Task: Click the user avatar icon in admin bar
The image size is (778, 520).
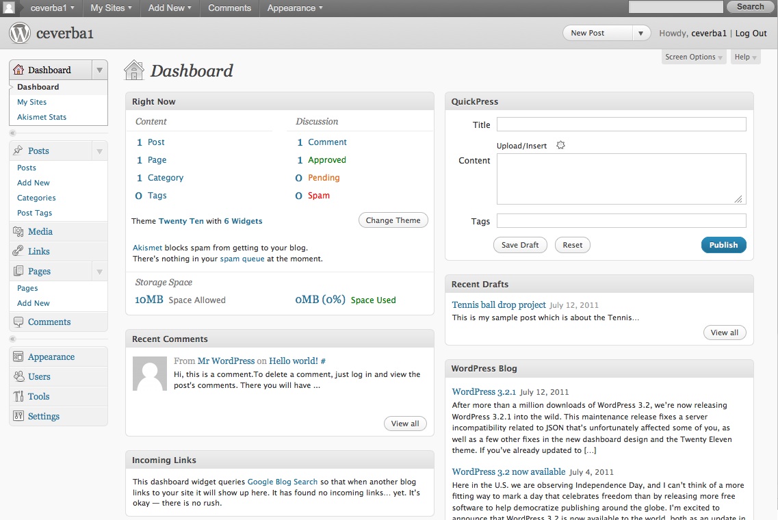Action: [9, 8]
